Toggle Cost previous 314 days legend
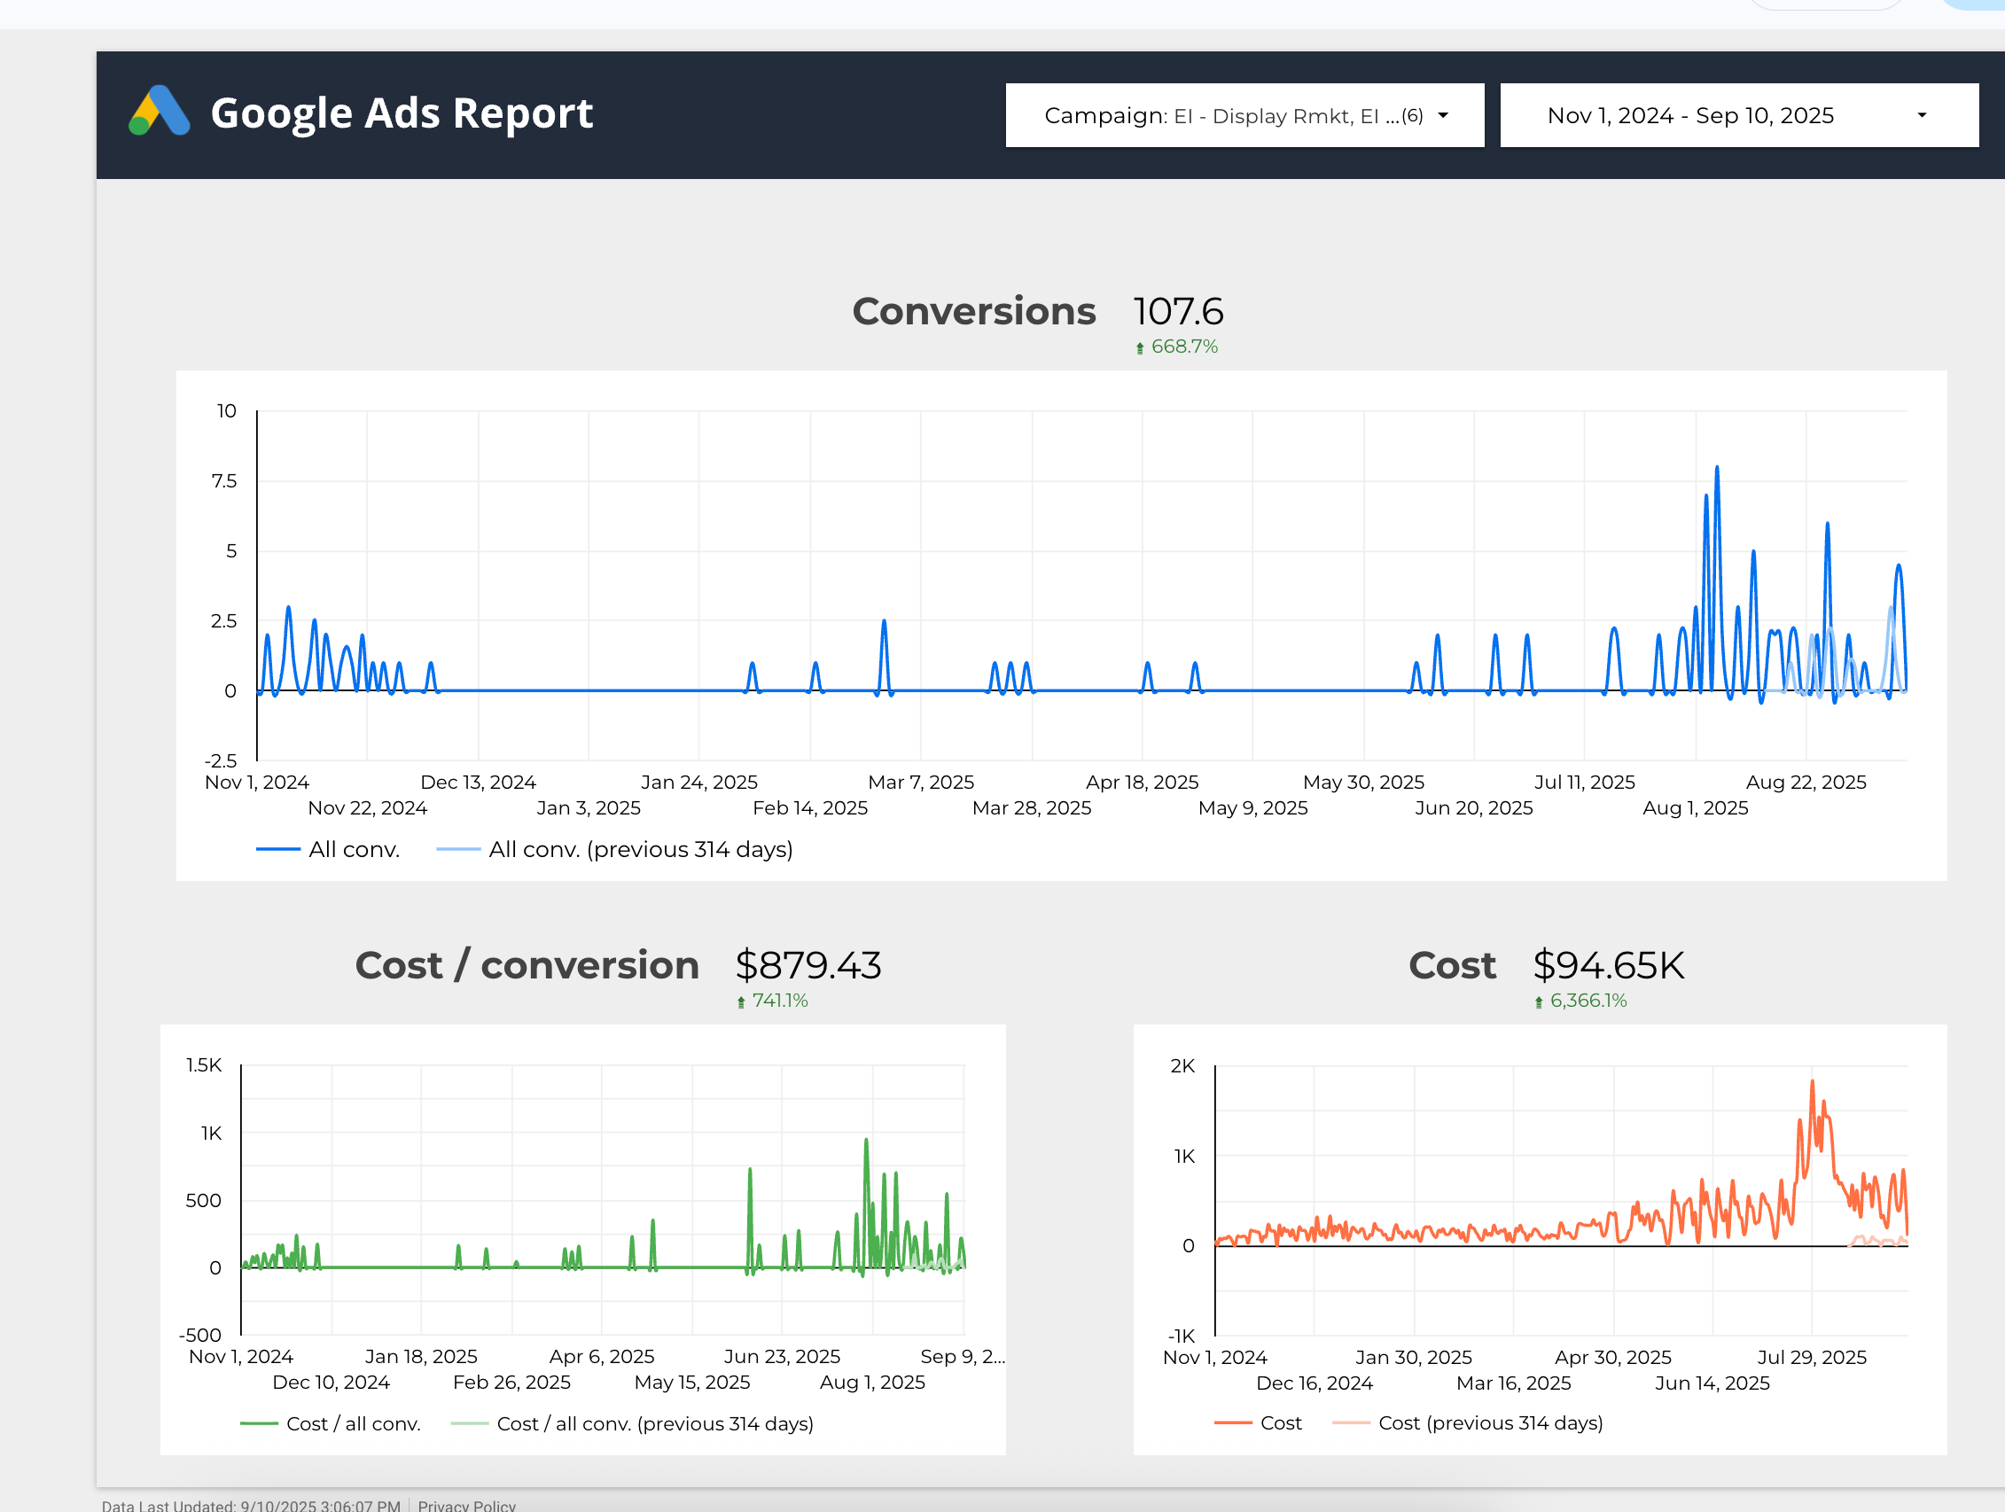 pyautogui.click(x=1489, y=1422)
